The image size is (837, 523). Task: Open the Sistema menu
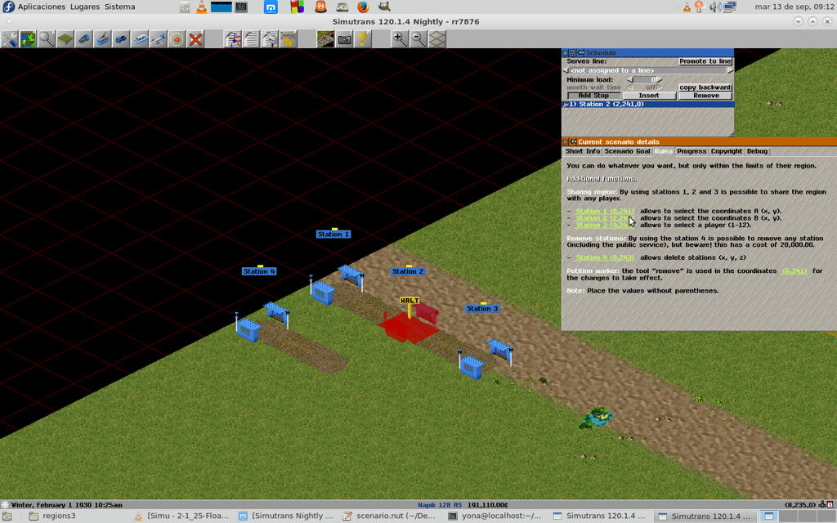tap(119, 7)
